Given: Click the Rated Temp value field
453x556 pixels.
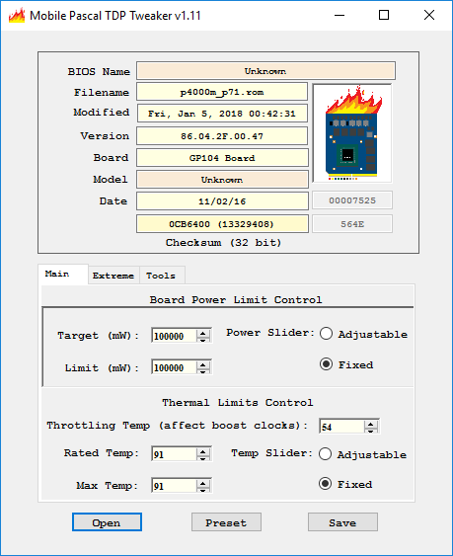Looking at the screenshot, I should [x=174, y=454].
